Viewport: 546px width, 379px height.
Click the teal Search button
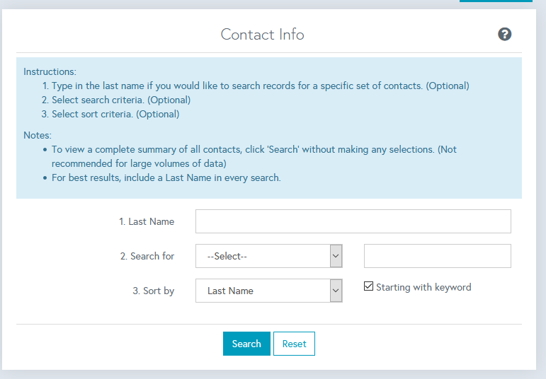tap(246, 344)
